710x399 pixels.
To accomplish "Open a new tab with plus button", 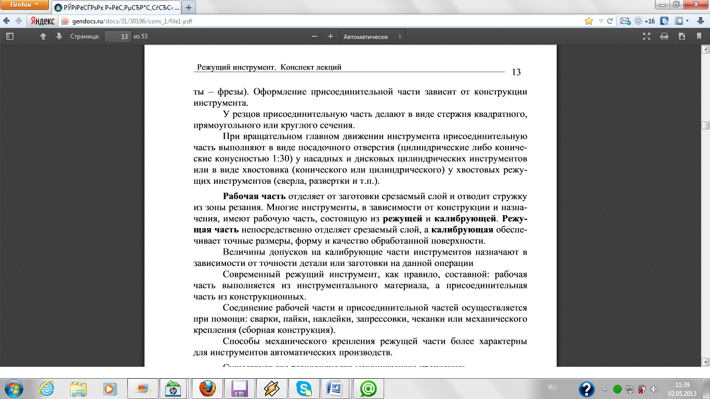I will click(189, 8).
